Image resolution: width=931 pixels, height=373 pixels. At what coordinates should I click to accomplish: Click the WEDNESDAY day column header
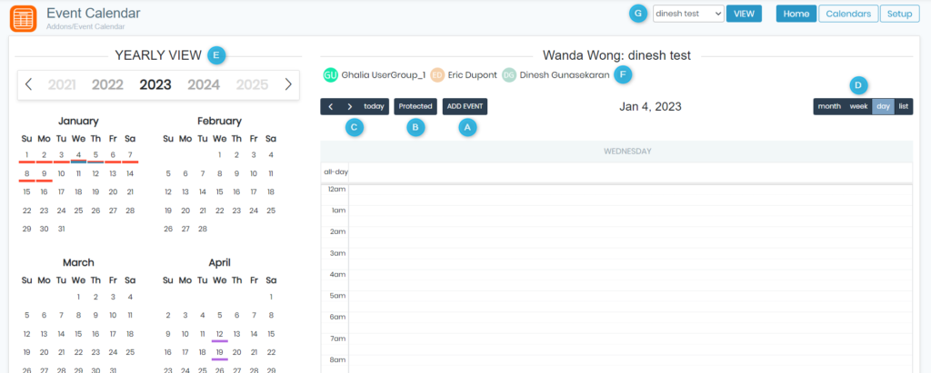click(x=627, y=152)
